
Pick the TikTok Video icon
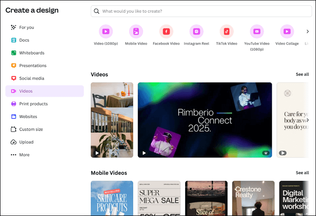click(x=227, y=31)
